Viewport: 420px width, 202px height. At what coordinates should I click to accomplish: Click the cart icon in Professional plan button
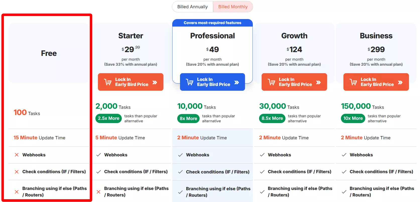click(190, 82)
